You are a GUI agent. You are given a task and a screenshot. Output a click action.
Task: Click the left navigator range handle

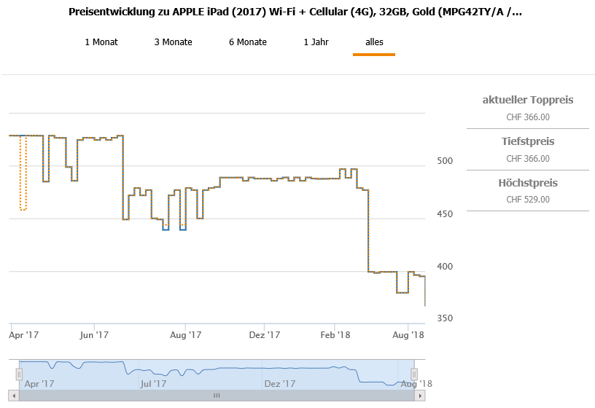(20, 374)
